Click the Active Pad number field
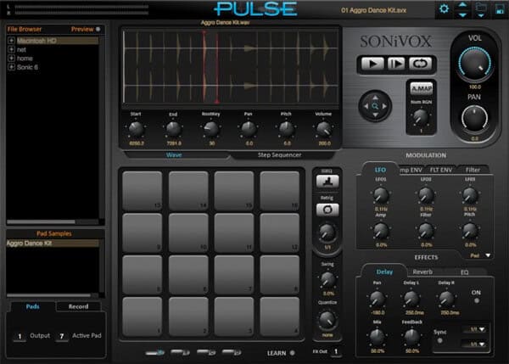This screenshot has width=509, height=364. coord(62,336)
